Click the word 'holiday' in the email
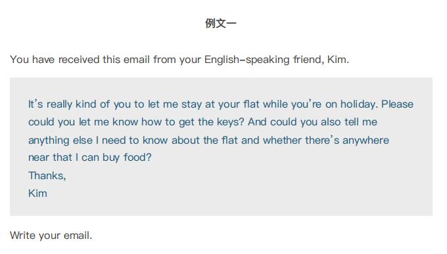Image resolution: width=447 pixels, height=254 pixels. 359,104
